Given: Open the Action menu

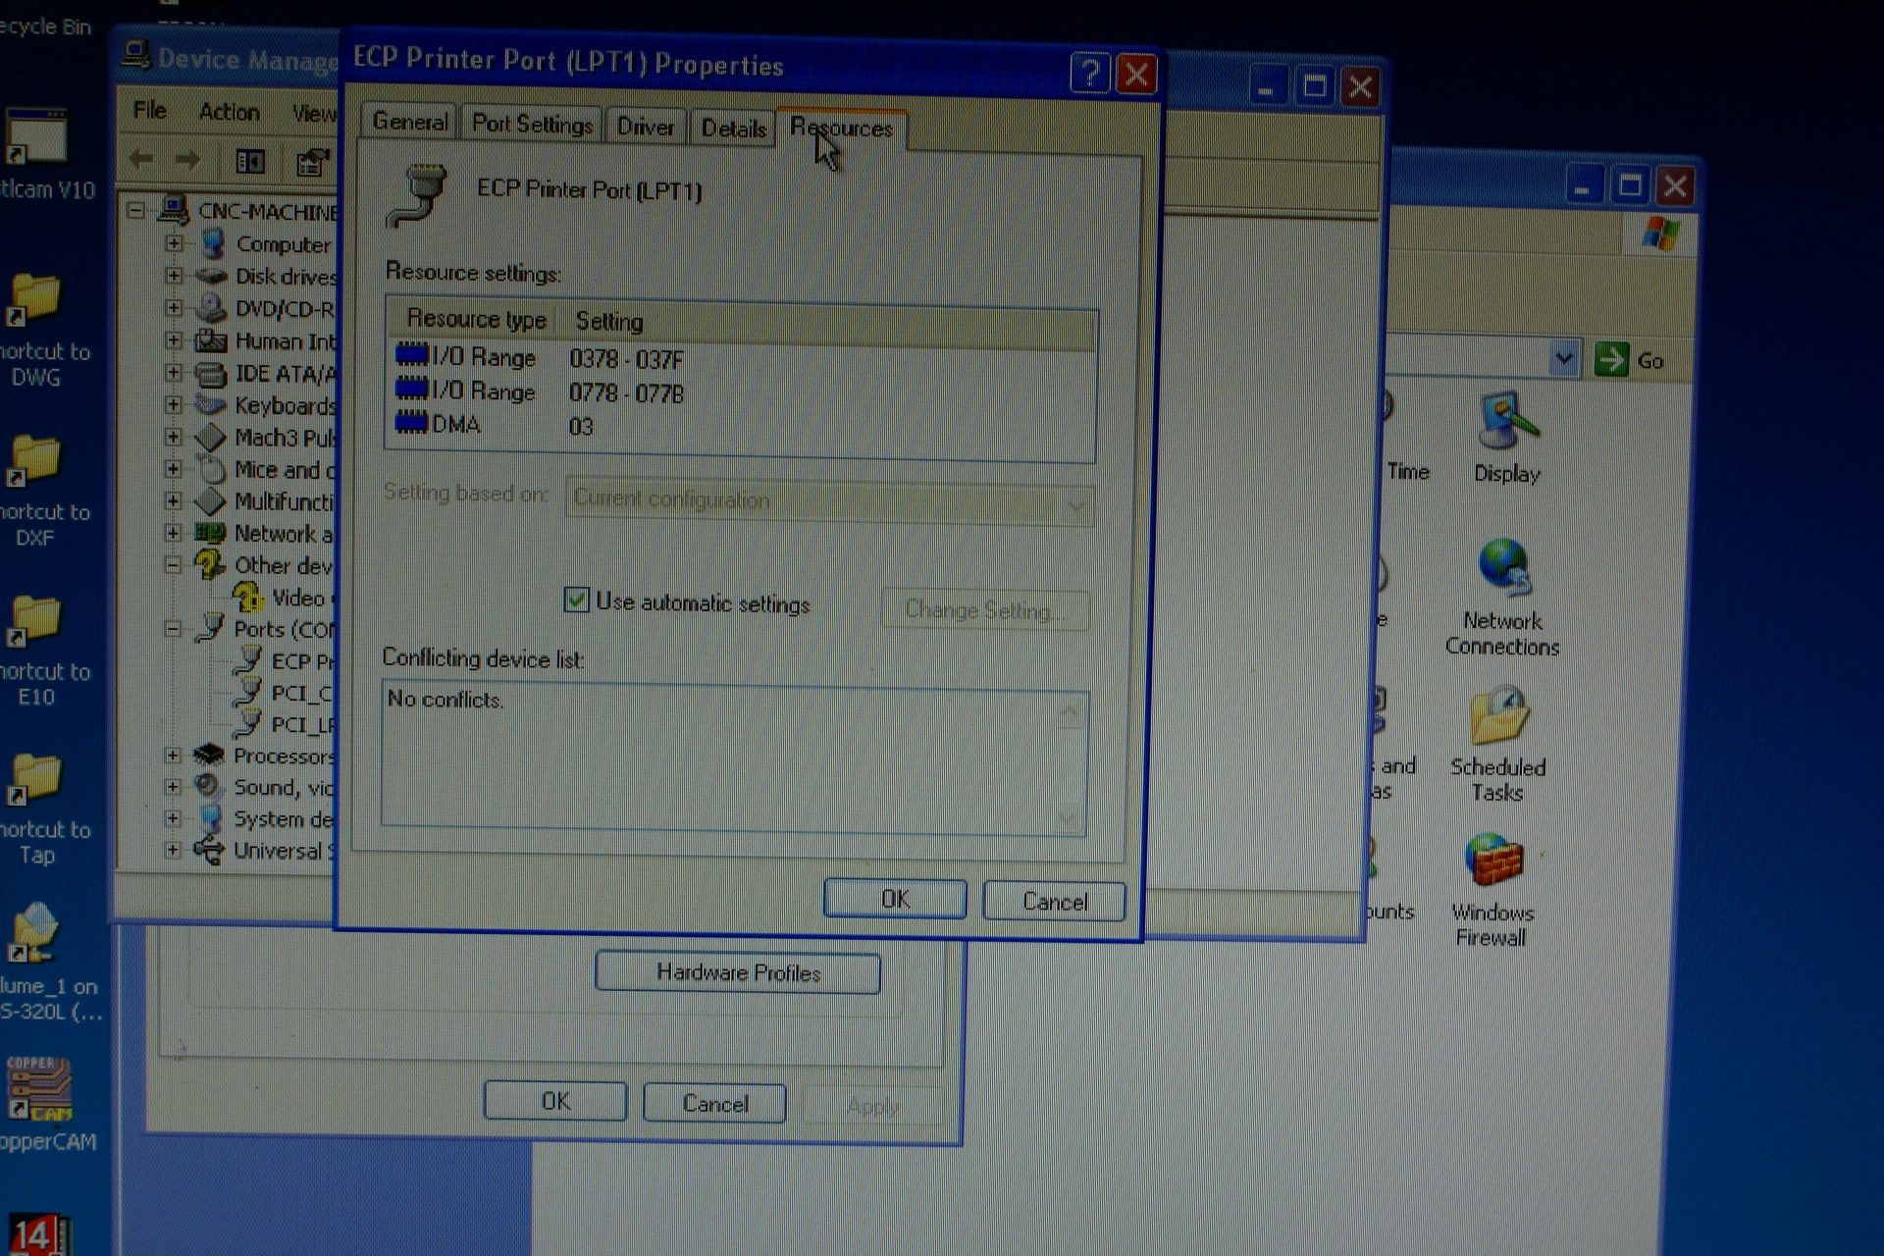Looking at the screenshot, I should click(x=229, y=112).
